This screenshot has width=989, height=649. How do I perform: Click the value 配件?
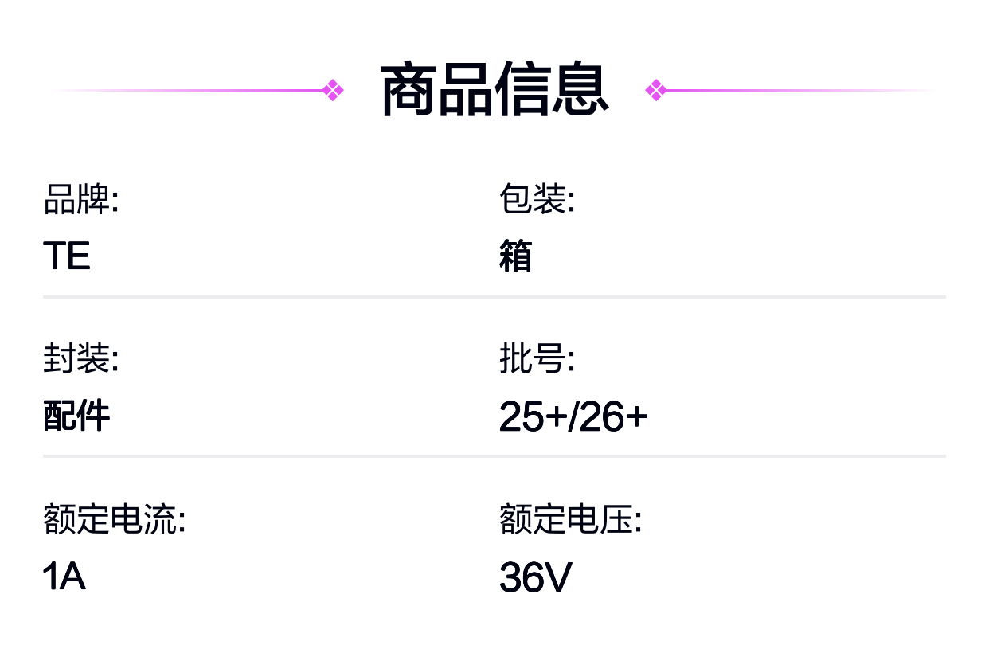click(76, 416)
